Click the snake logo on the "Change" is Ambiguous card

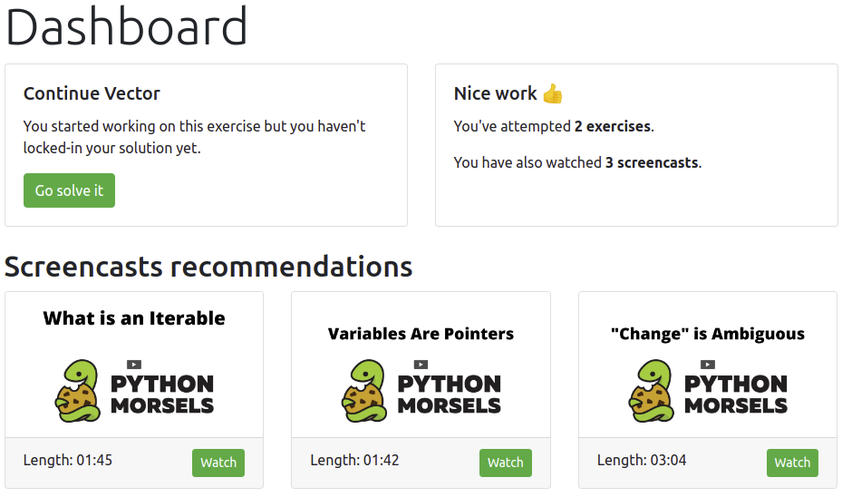click(652, 392)
